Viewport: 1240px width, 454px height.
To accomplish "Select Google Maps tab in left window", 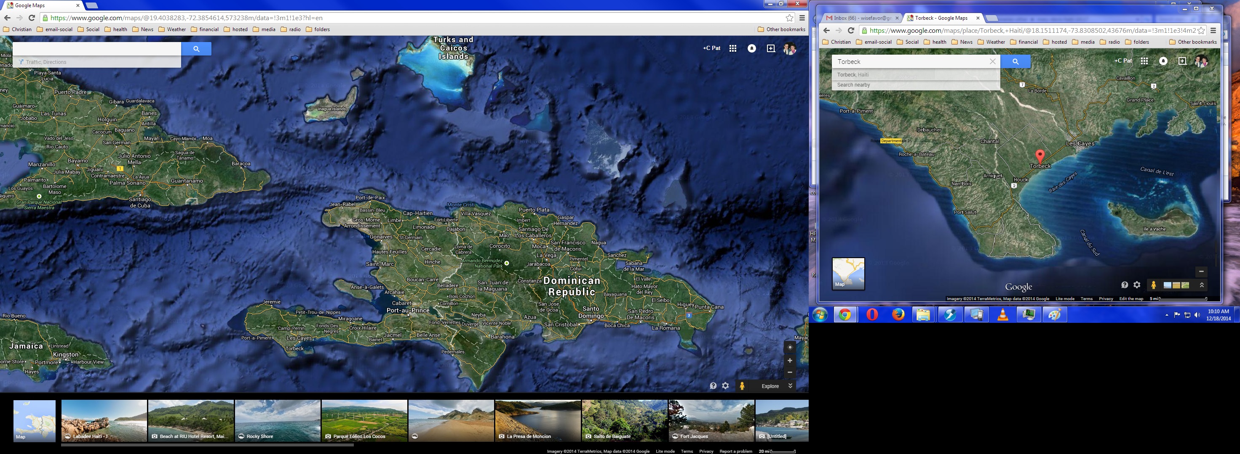I will pos(43,5).
